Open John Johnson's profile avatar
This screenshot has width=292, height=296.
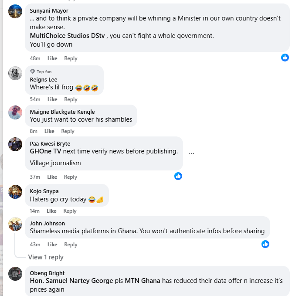click(x=15, y=224)
